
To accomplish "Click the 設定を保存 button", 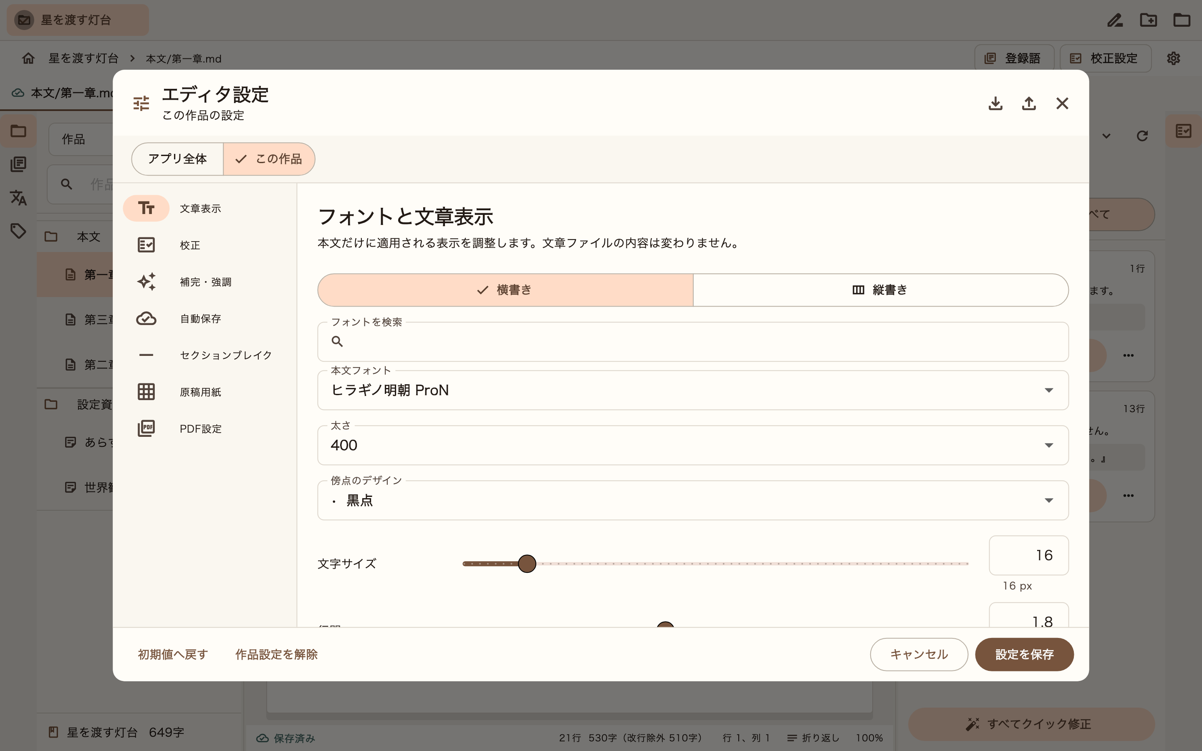I will [x=1024, y=655].
